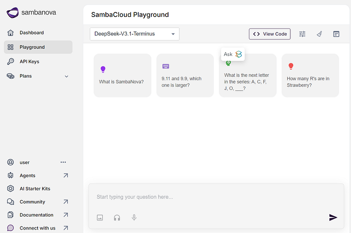Expand the Plans chevron
The width and height of the screenshot is (351, 233).
tap(67, 76)
